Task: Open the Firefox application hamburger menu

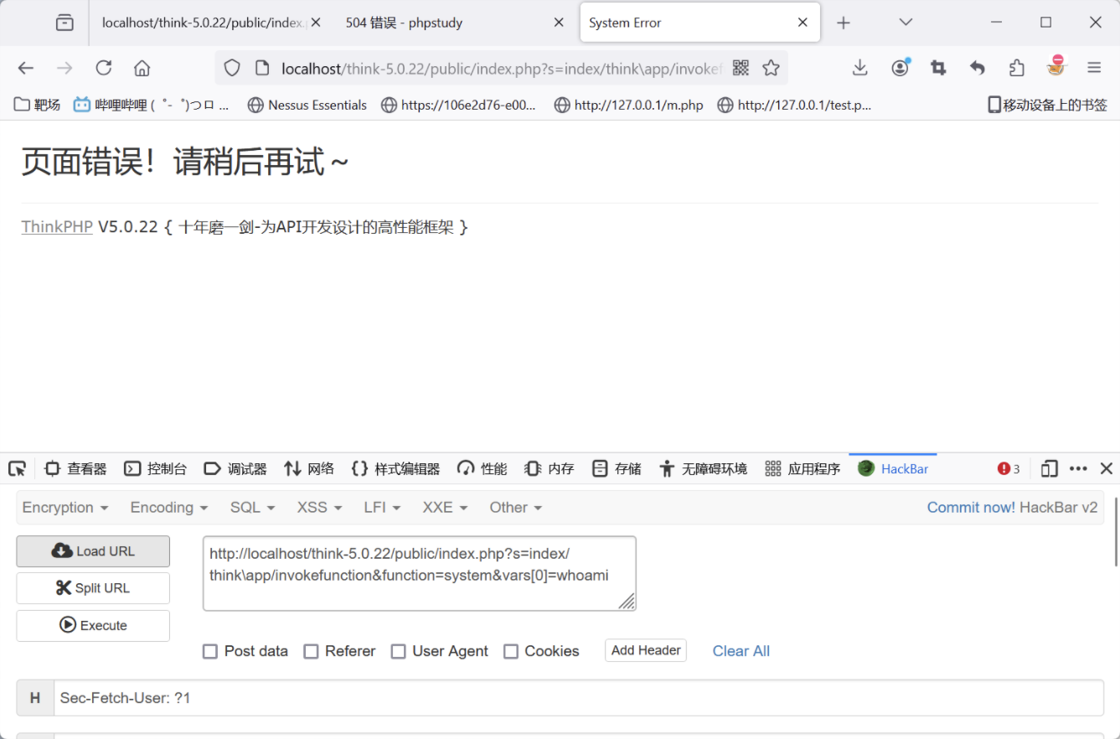Action: 1094,68
